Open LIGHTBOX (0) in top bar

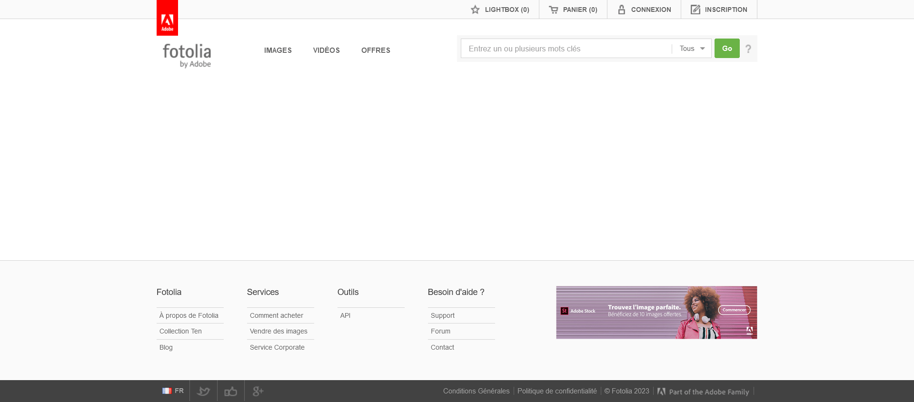500,10
